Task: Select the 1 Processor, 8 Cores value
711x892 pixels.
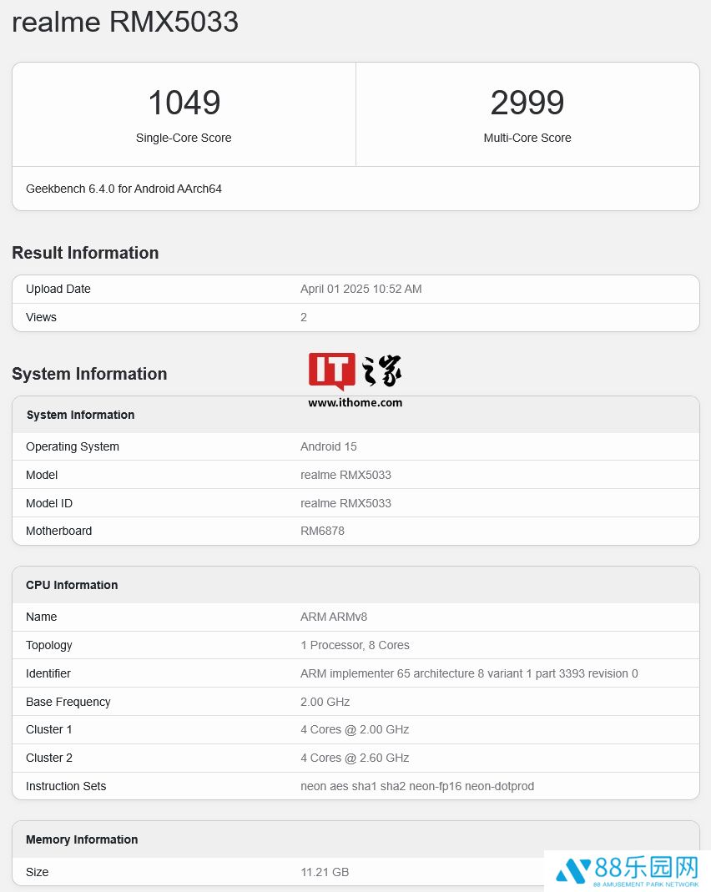Action: point(355,645)
